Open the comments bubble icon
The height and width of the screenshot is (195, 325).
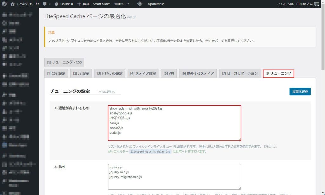[x=44, y=4]
